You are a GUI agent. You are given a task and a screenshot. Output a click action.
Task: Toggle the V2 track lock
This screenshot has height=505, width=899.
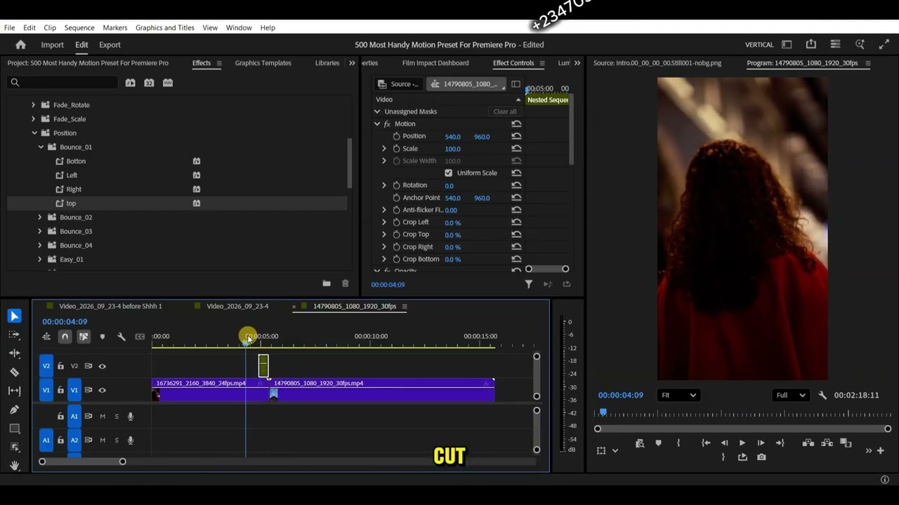[x=60, y=366]
